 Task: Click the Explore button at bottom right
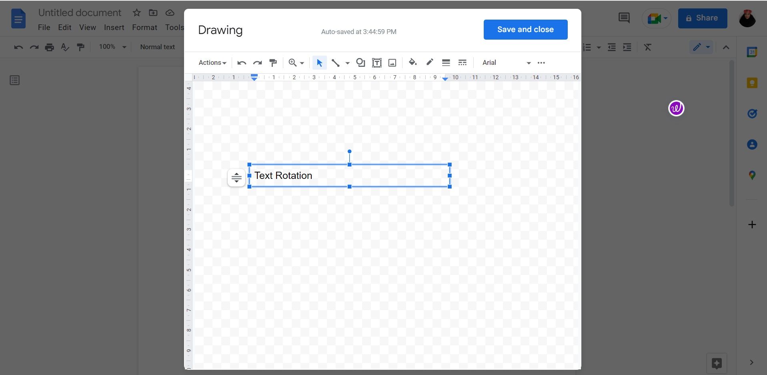click(717, 363)
